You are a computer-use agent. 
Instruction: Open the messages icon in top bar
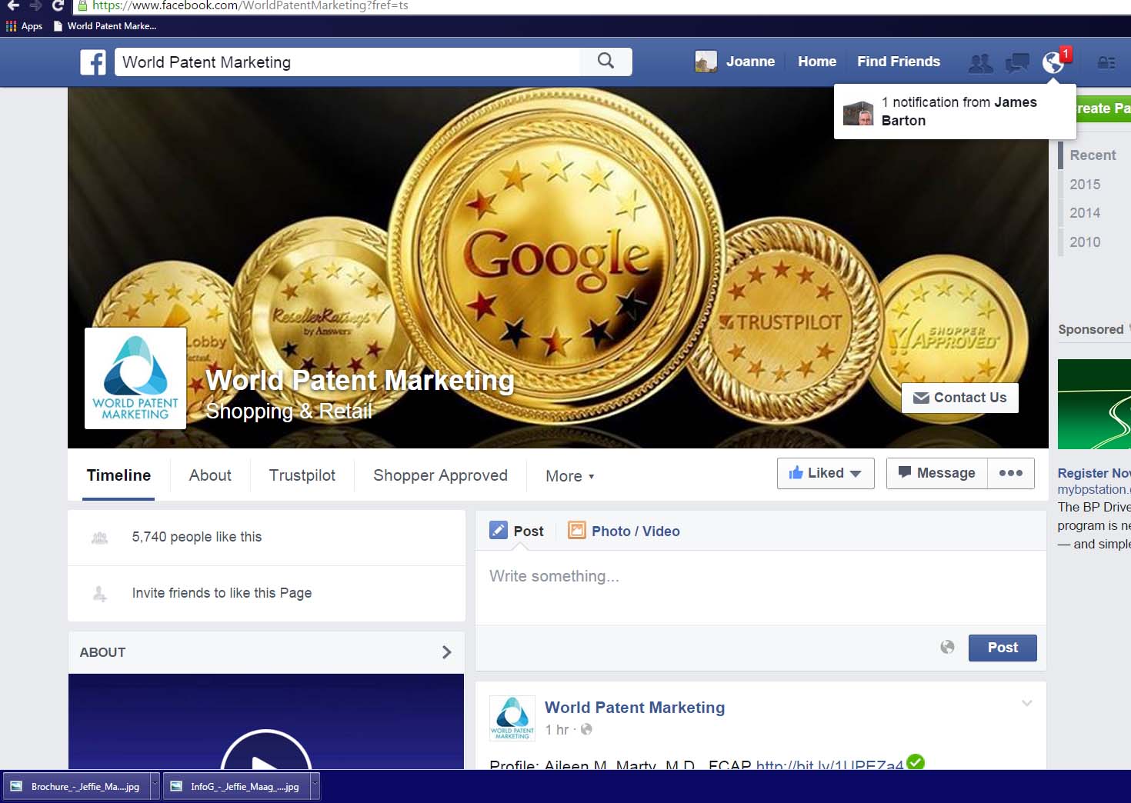pyautogui.click(x=1017, y=63)
